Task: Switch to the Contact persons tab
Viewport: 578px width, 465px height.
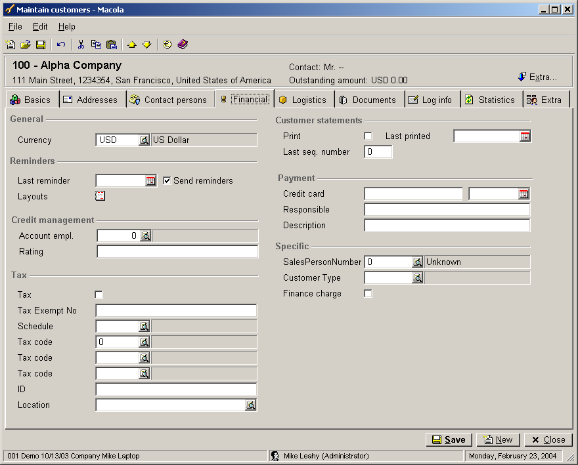Action: [171, 100]
